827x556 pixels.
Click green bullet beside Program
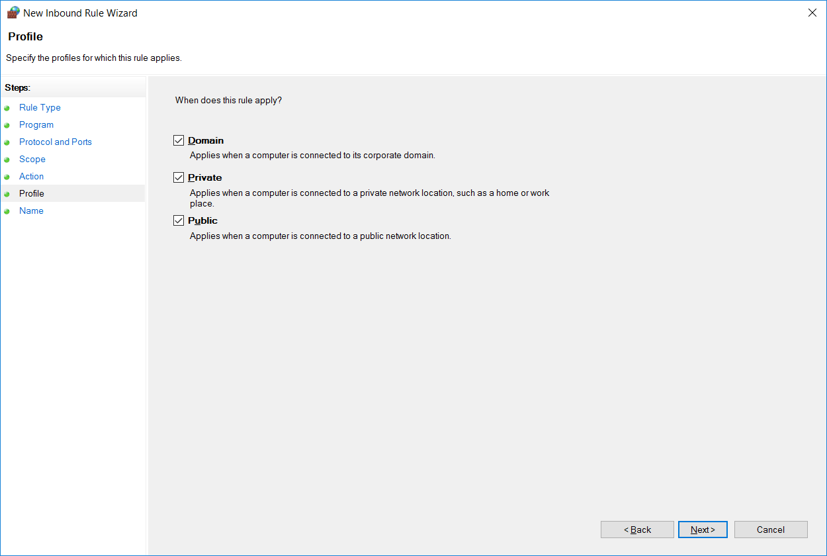[7, 125]
